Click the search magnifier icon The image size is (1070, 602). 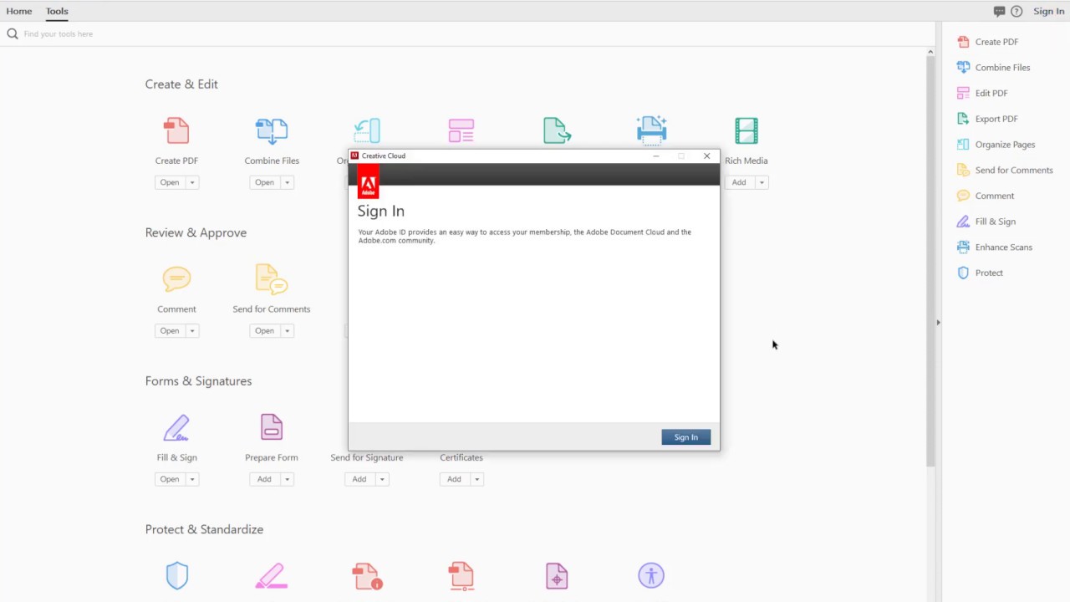click(x=13, y=34)
